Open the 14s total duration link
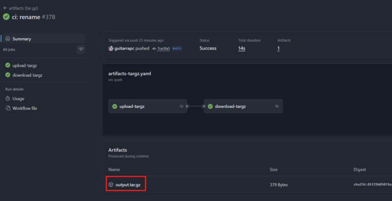The image size is (392, 201). click(242, 49)
